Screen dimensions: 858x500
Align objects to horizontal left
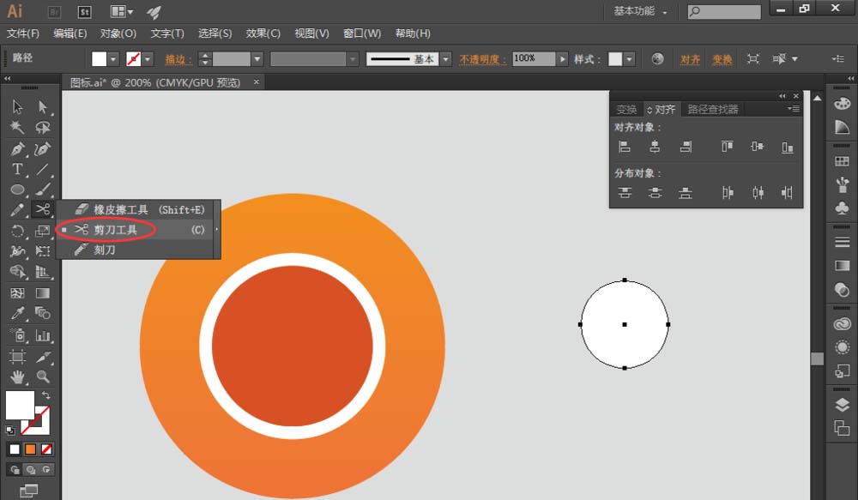coord(625,147)
